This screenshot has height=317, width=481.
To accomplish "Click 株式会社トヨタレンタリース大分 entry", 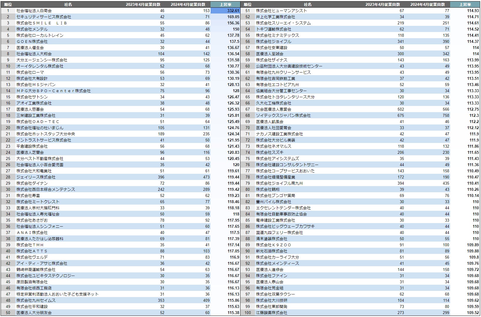I will coord(285,97).
